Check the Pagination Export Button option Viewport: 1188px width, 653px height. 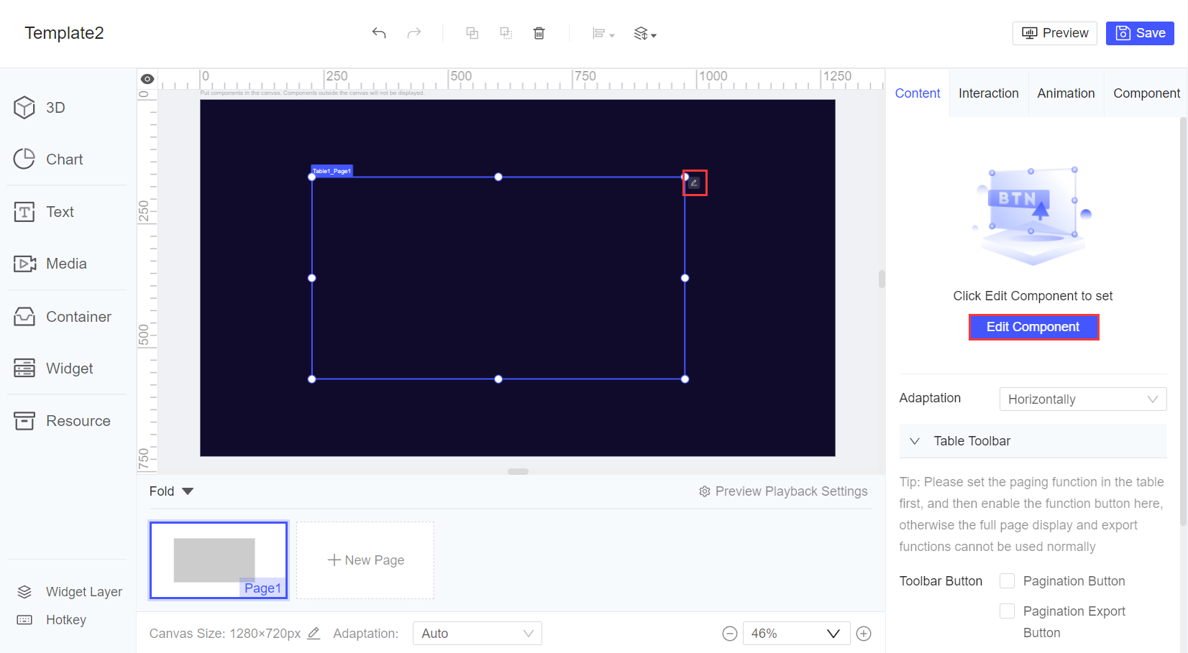coord(1007,611)
